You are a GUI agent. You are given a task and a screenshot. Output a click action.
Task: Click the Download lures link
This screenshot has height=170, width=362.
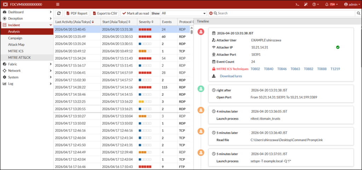click(231, 76)
